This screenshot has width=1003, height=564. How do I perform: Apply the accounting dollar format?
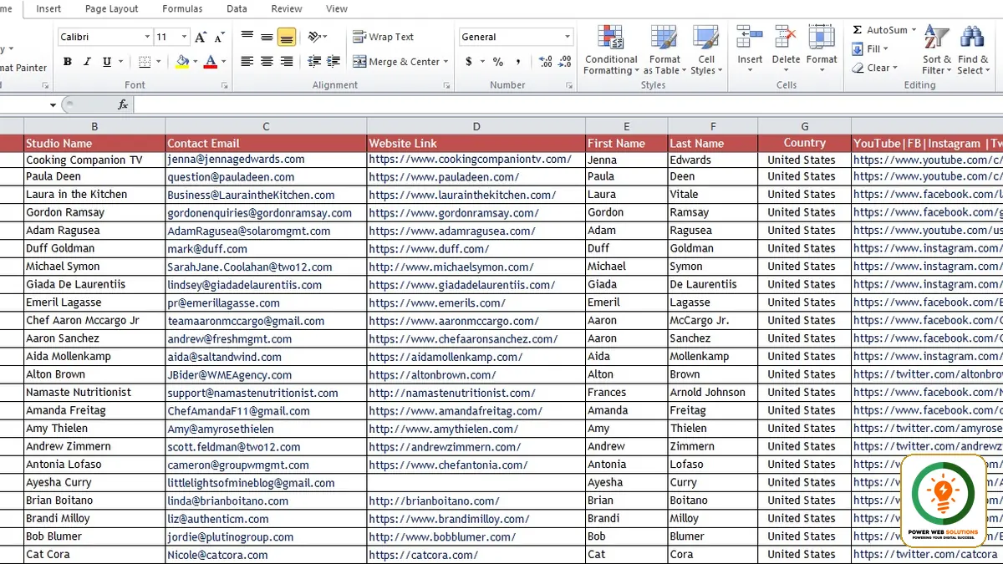[x=469, y=62]
